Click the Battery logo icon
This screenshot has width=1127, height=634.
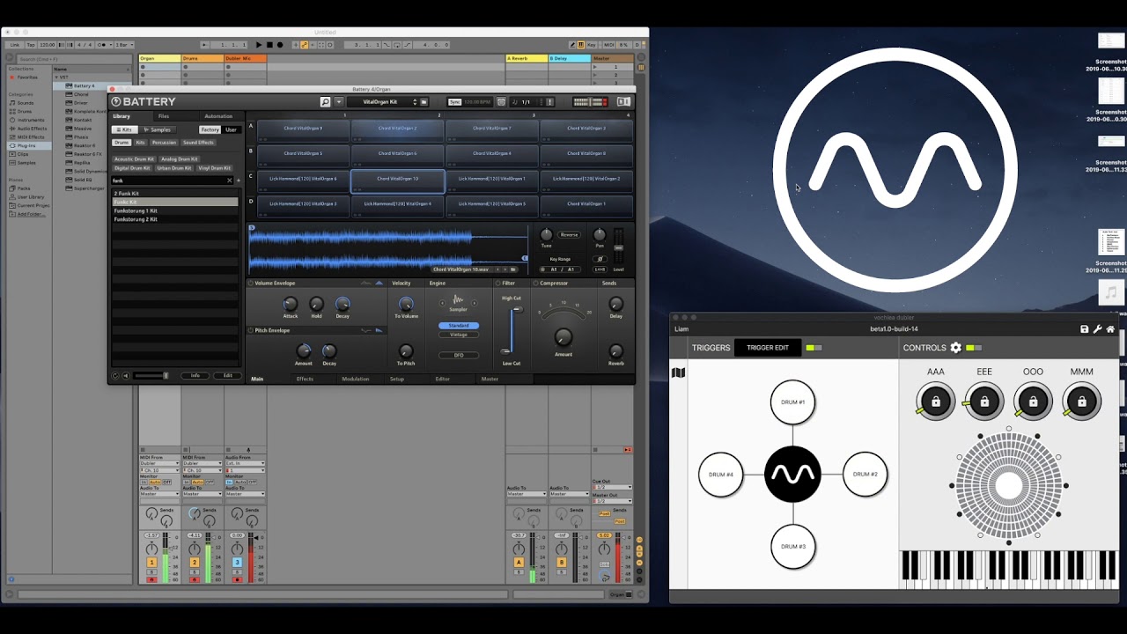[x=116, y=102]
